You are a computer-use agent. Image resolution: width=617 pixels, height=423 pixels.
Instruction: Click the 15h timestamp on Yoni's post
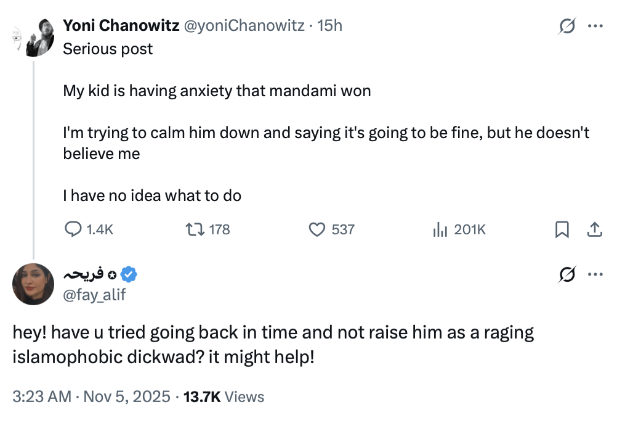coord(329,25)
